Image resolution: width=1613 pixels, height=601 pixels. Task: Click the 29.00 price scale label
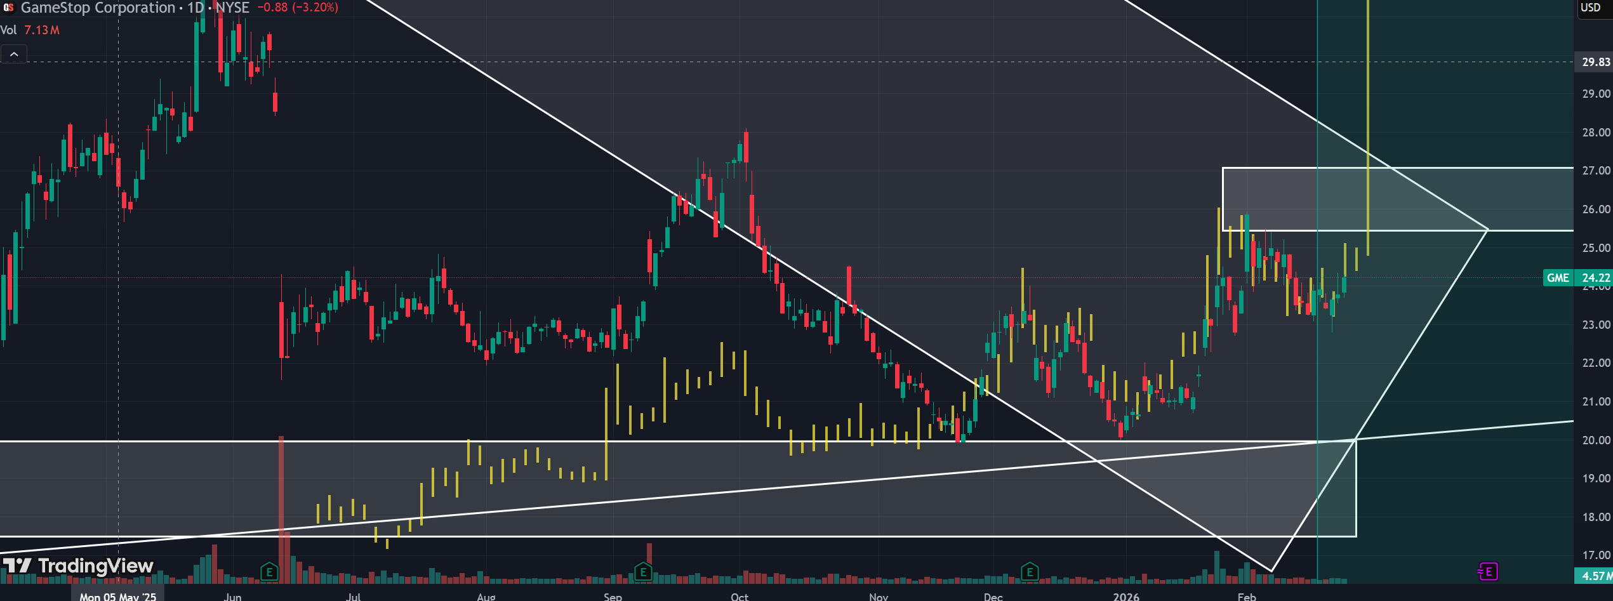(x=1596, y=94)
